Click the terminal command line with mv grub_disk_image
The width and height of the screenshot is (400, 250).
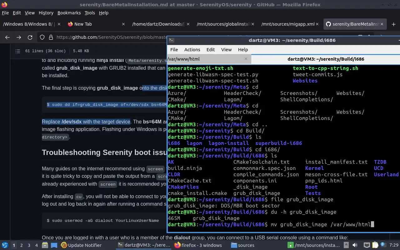coord(271,224)
